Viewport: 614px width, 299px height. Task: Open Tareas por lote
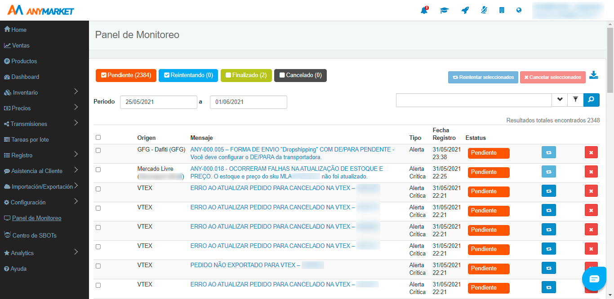27,139
